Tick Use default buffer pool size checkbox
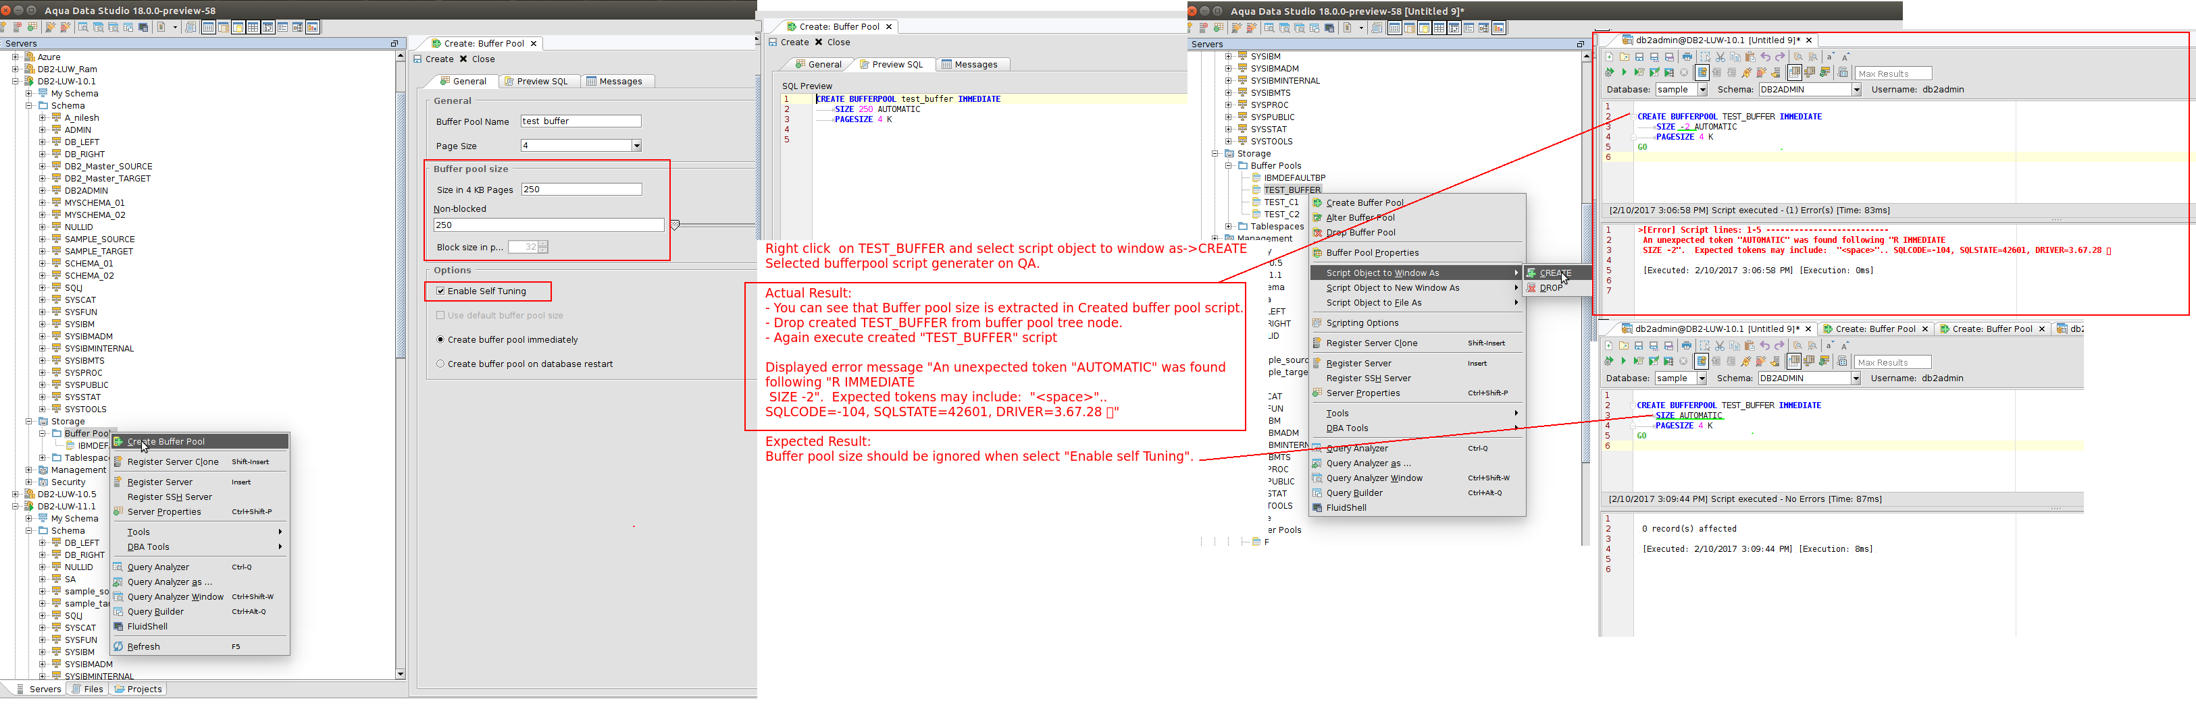Image resolution: width=2196 pixels, height=705 pixels. click(440, 315)
